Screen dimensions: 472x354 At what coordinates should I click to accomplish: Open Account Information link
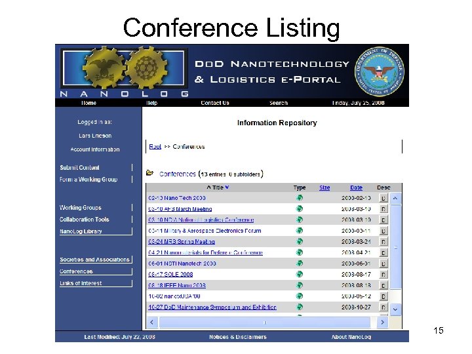click(x=95, y=149)
